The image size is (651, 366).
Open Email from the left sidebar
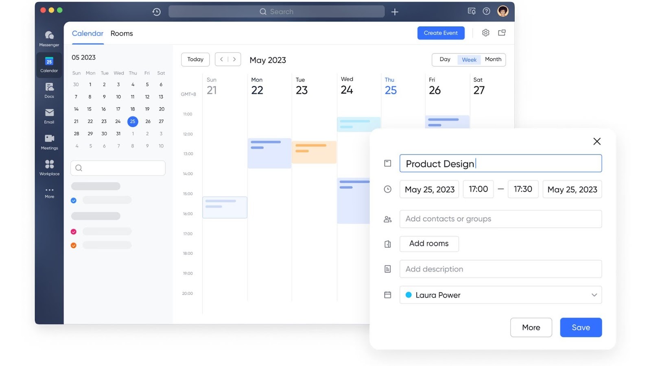click(x=49, y=115)
